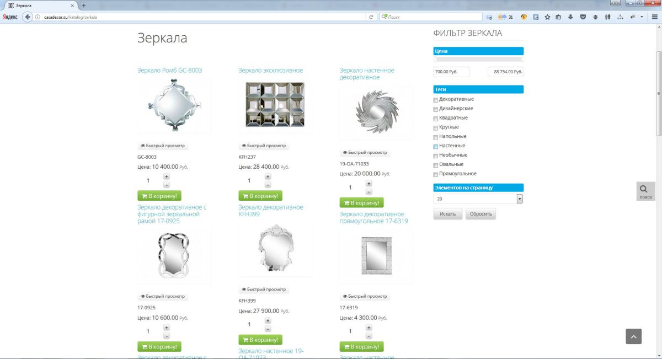Add the KFH237 mirror to the cart

260,196
